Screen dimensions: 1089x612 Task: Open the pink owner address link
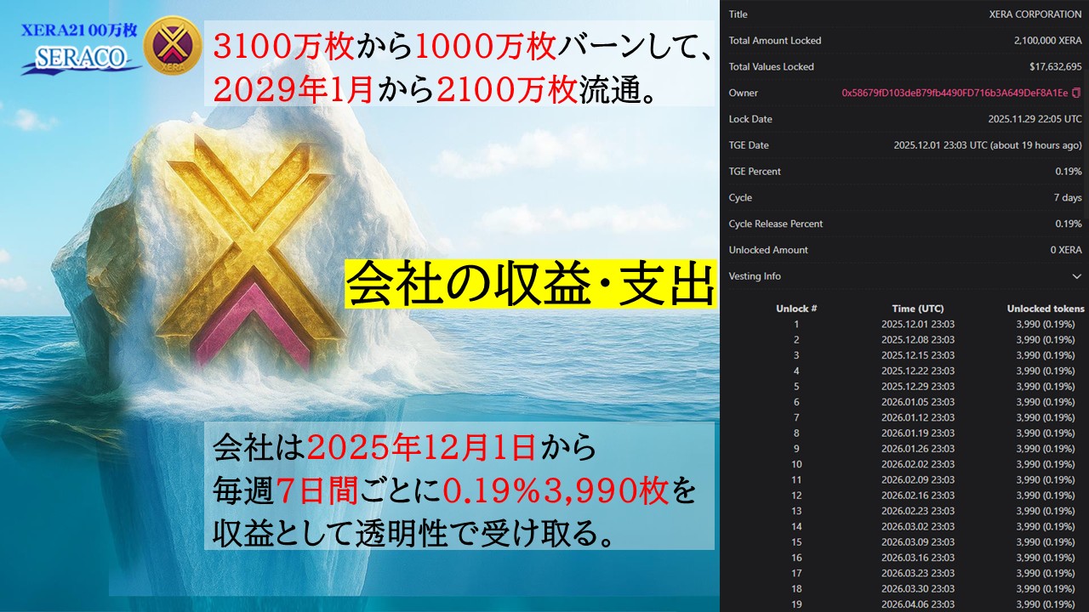955,93
